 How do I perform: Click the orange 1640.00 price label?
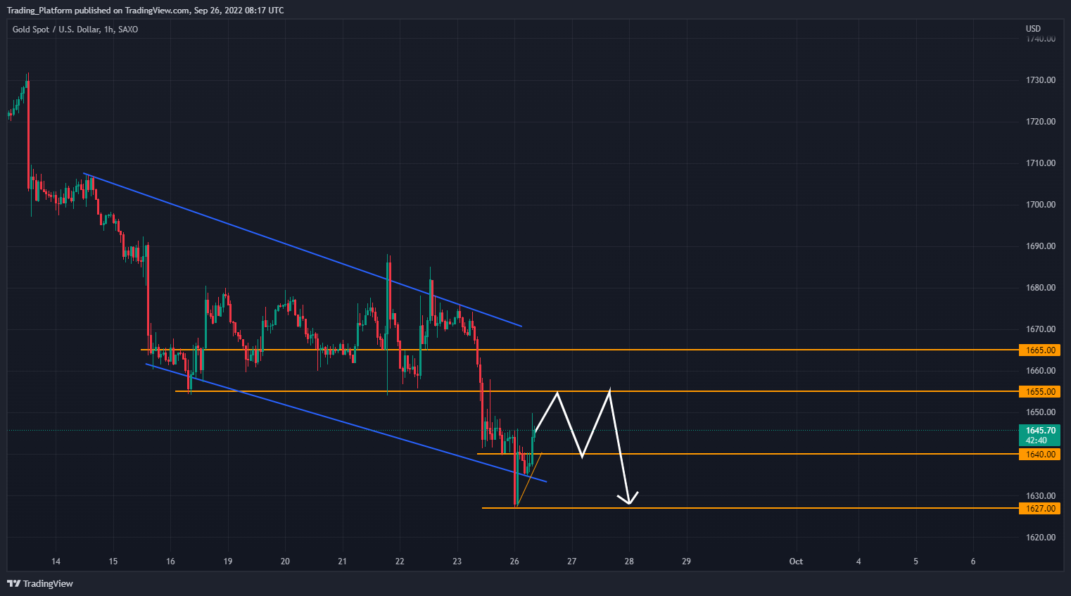click(x=1039, y=454)
